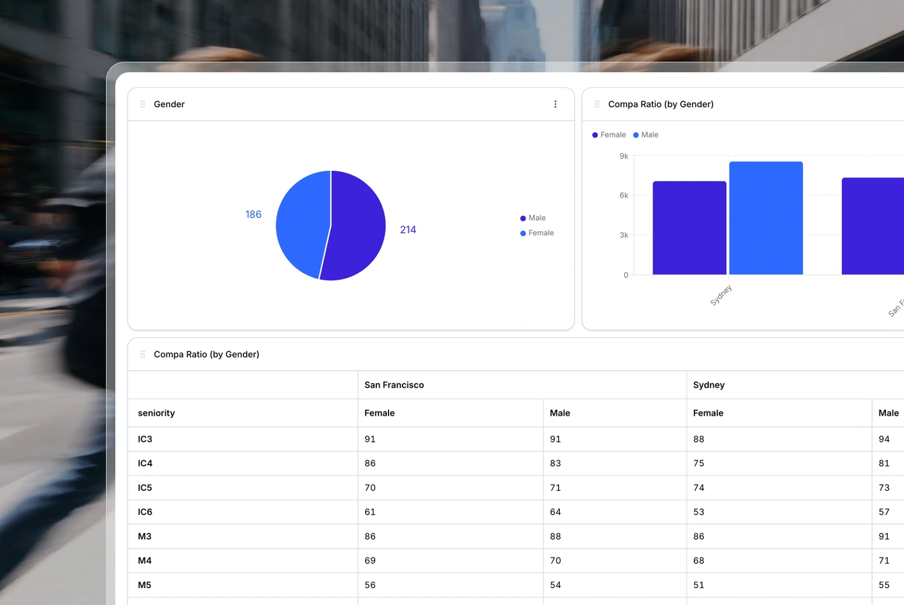This screenshot has height=605, width=904.
Task: Click the Gender card drag handle
Action: pyautogui.click(x=143, y=104)
